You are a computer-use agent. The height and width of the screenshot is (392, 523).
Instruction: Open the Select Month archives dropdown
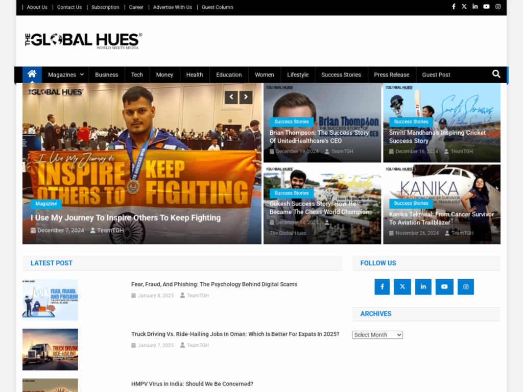click(x=377, y=334)
